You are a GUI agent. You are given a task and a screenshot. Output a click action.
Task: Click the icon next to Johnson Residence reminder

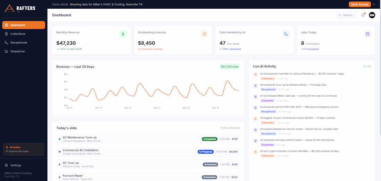click(255, 75)
